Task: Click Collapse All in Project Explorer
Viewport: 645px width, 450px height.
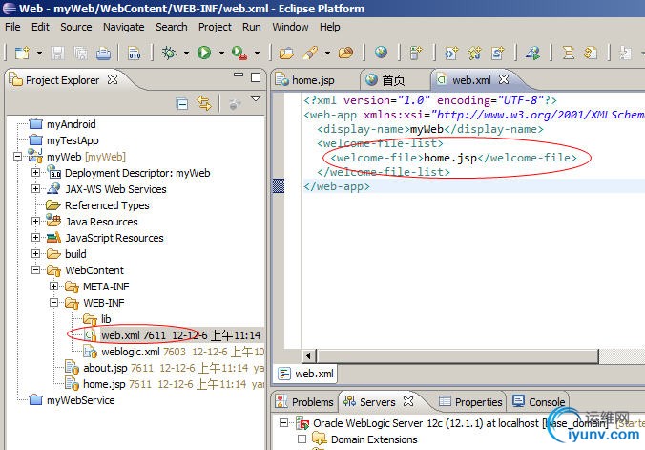Action: click(x=182, y=103)
